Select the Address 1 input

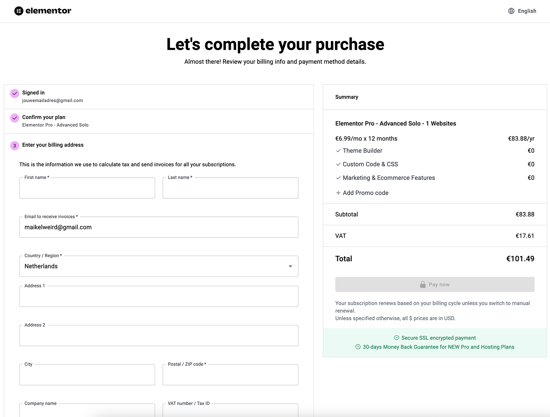pyautogui.click(x=158, y=297)
